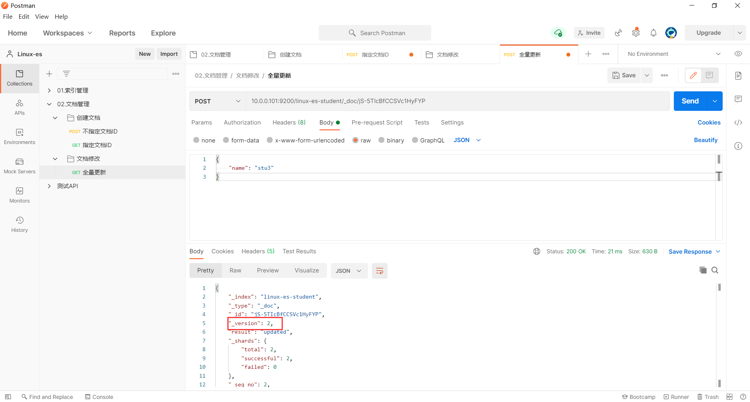This screenshot has height=402, width=750.
Task: Switch to the request Headers (8) tab
Action: coord(289,123)
